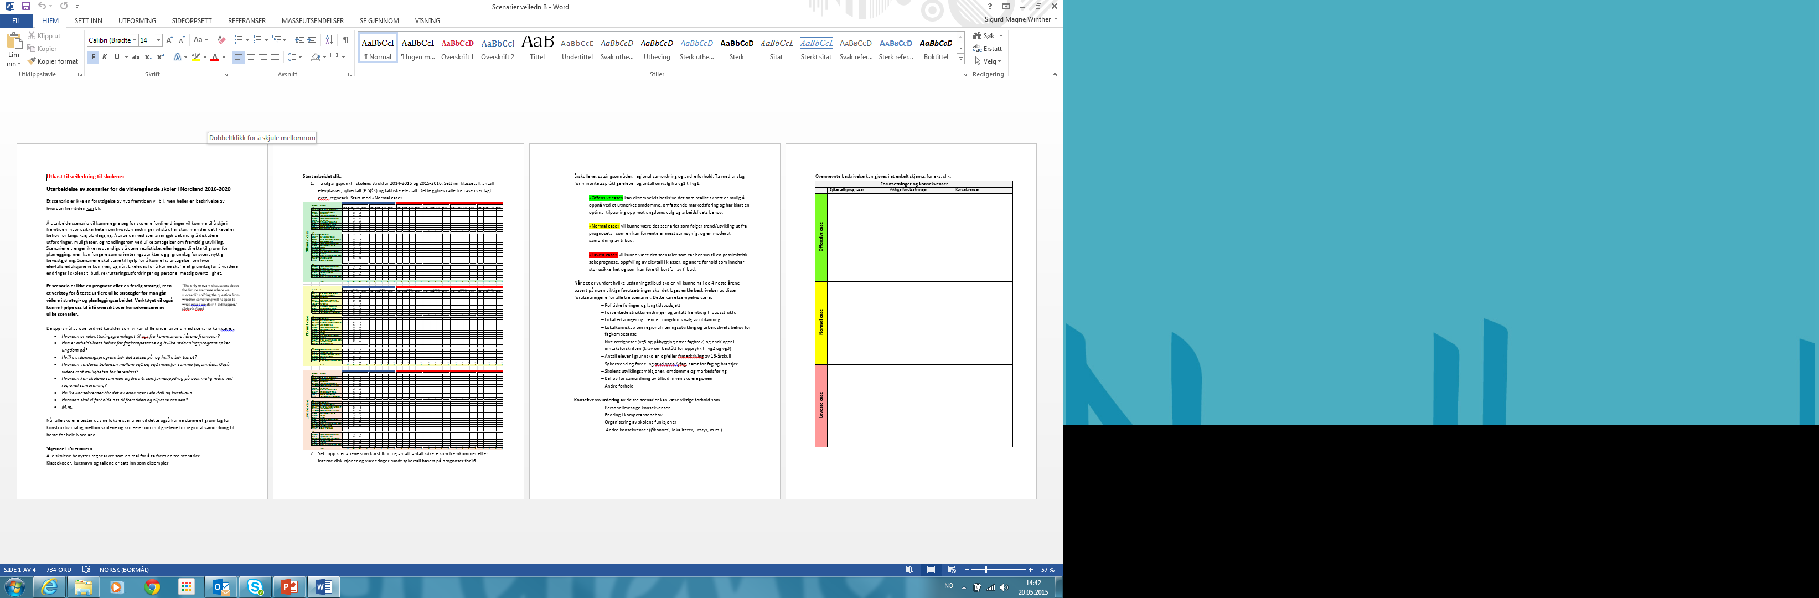The height and width of the screenshot is (598, 1819).
Task: Click the Erstatt replace button
Action: [987, 49]
